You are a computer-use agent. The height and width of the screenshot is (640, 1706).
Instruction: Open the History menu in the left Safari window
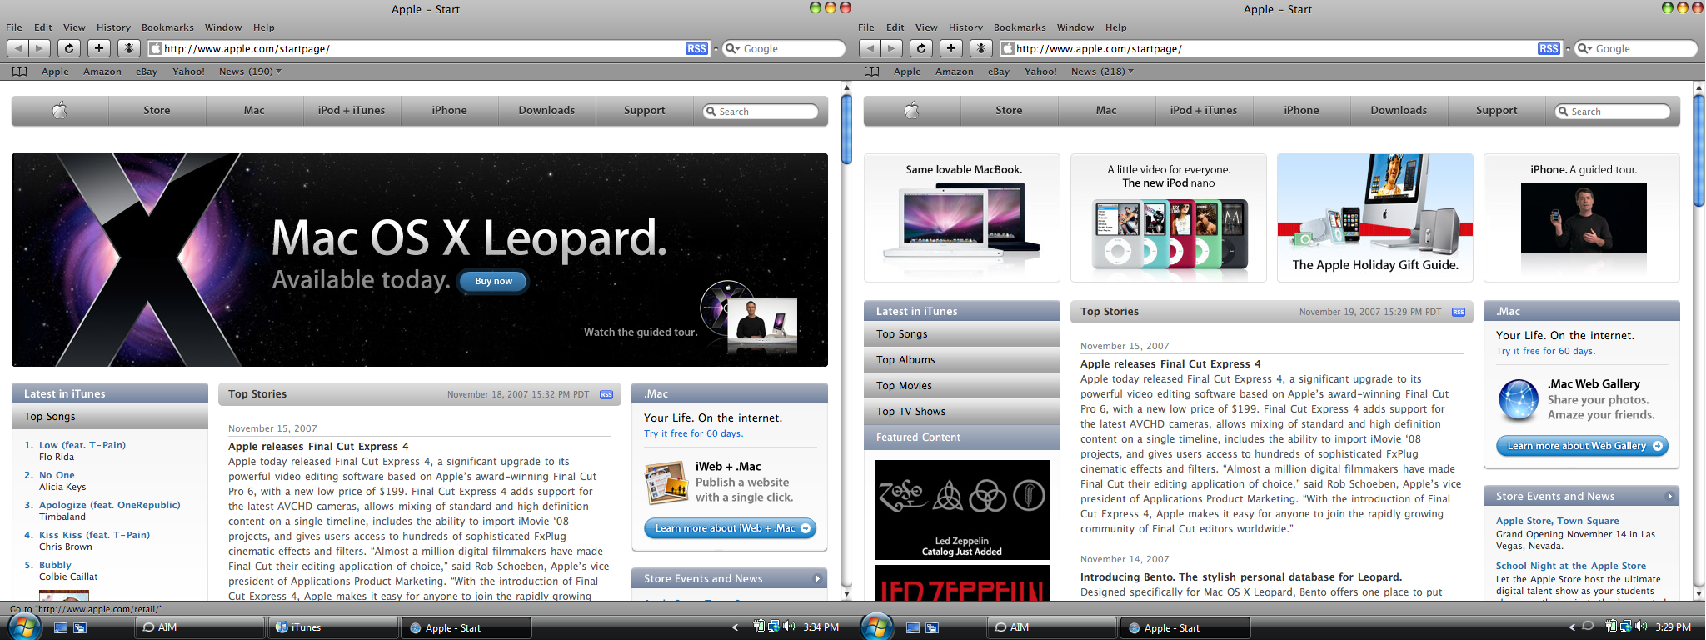click(x=113, y=27)
